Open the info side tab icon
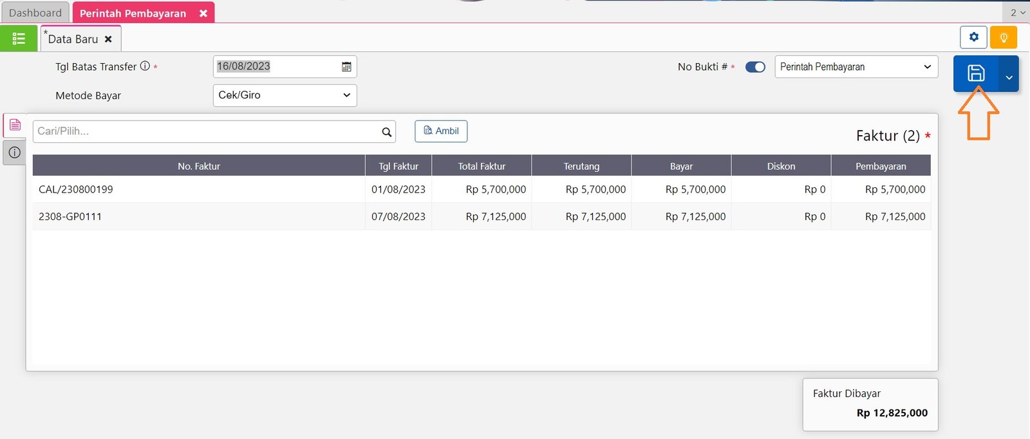Screen dimensions: 1030x439 [15, 153]
